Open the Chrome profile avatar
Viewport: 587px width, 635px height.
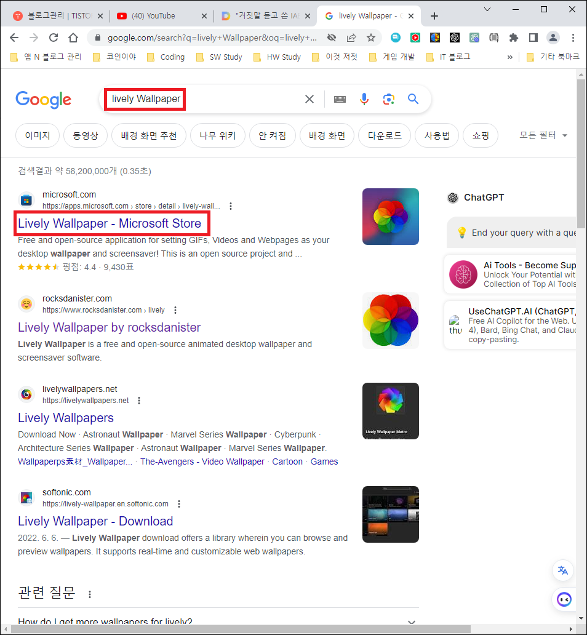click(x=553, y=38)
